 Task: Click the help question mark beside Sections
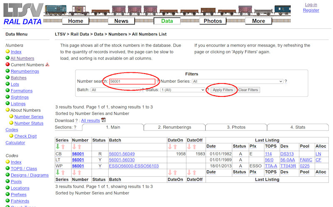click(x=75, y=127)
